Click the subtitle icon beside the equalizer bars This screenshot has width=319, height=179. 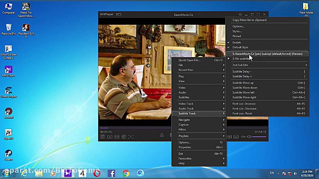click(x=236, y=137)
